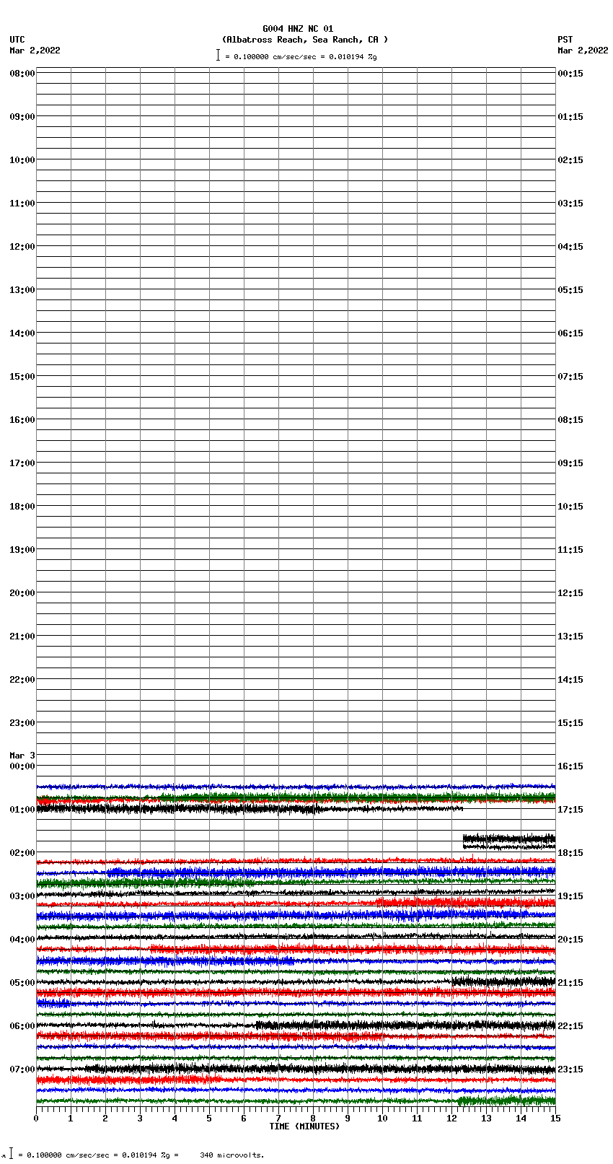Click the 10 minute axis tick label

(382, 1119)
